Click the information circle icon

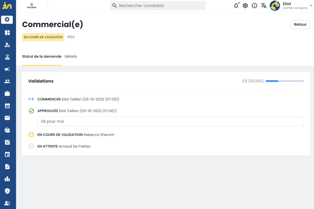(254, 5)
